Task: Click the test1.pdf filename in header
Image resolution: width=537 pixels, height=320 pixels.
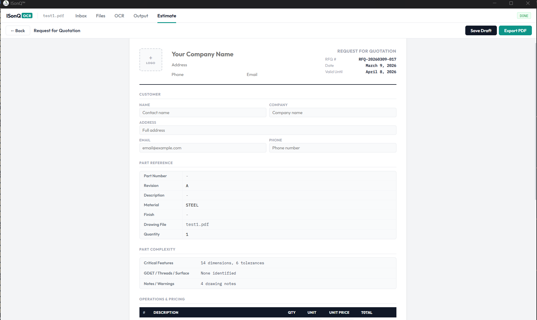Action: [54, 16]
